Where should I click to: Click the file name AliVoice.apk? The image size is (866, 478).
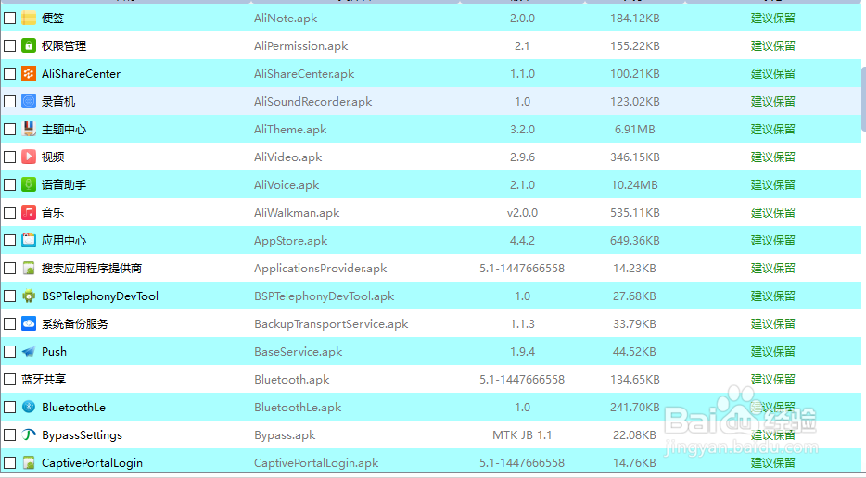pyautogui.click(x=287, y=185)
